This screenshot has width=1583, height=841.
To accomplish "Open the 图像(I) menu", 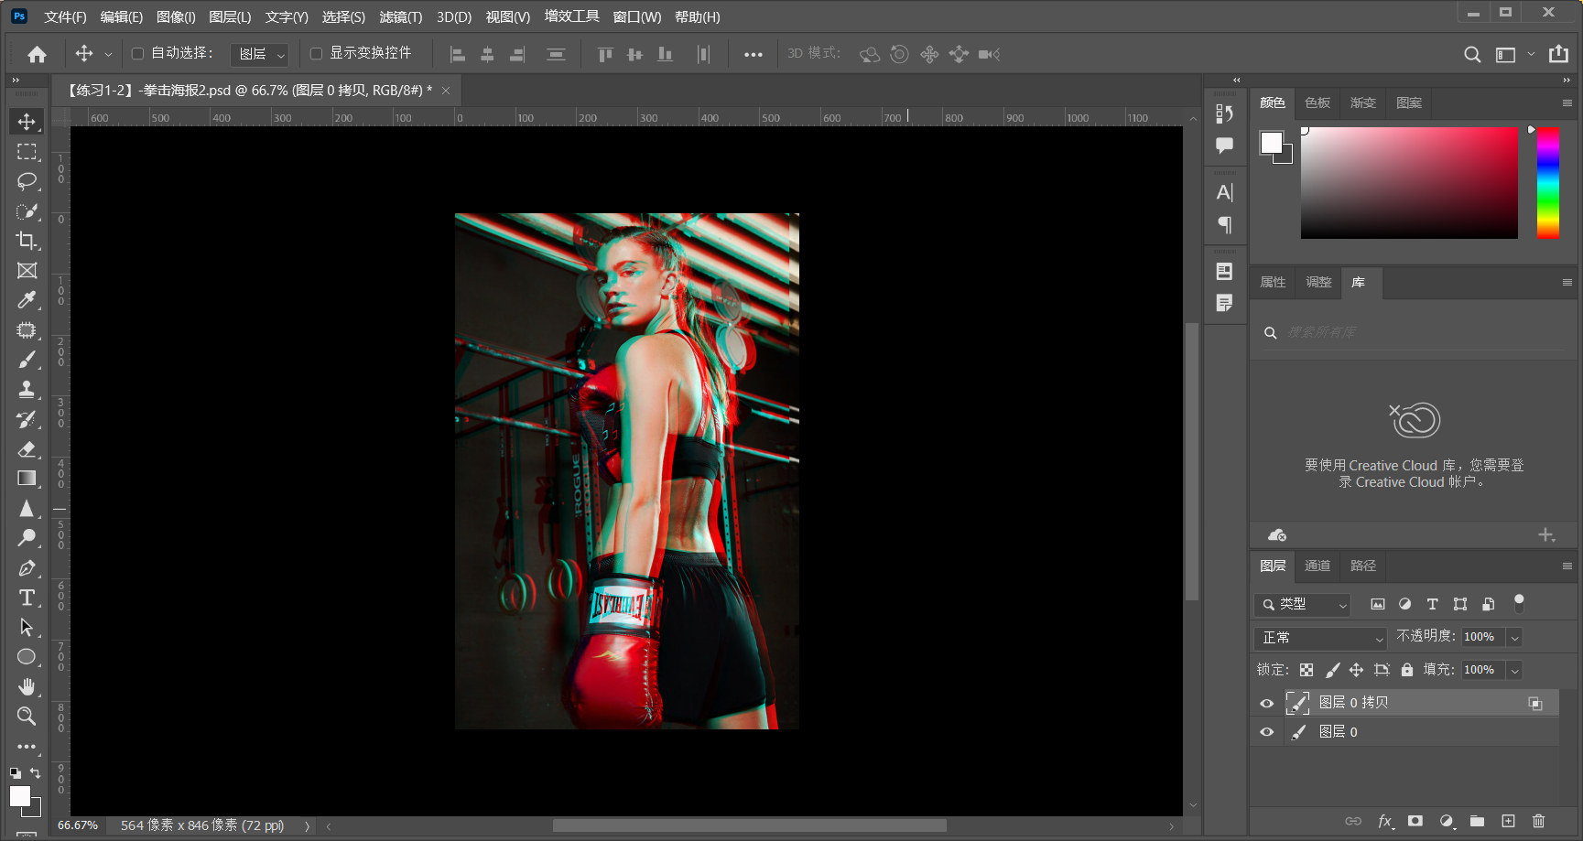I will [176, 16].
